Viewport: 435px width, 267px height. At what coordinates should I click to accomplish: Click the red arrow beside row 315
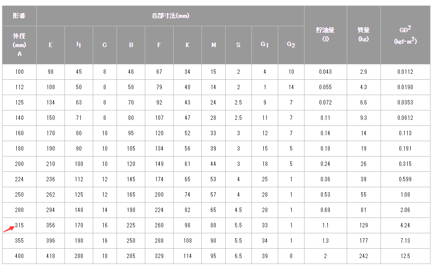(x=8, y=228)
